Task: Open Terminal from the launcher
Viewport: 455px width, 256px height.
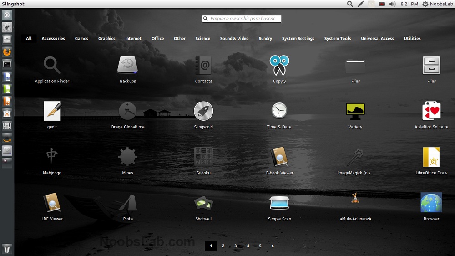Action: click(x=7, y=64)
